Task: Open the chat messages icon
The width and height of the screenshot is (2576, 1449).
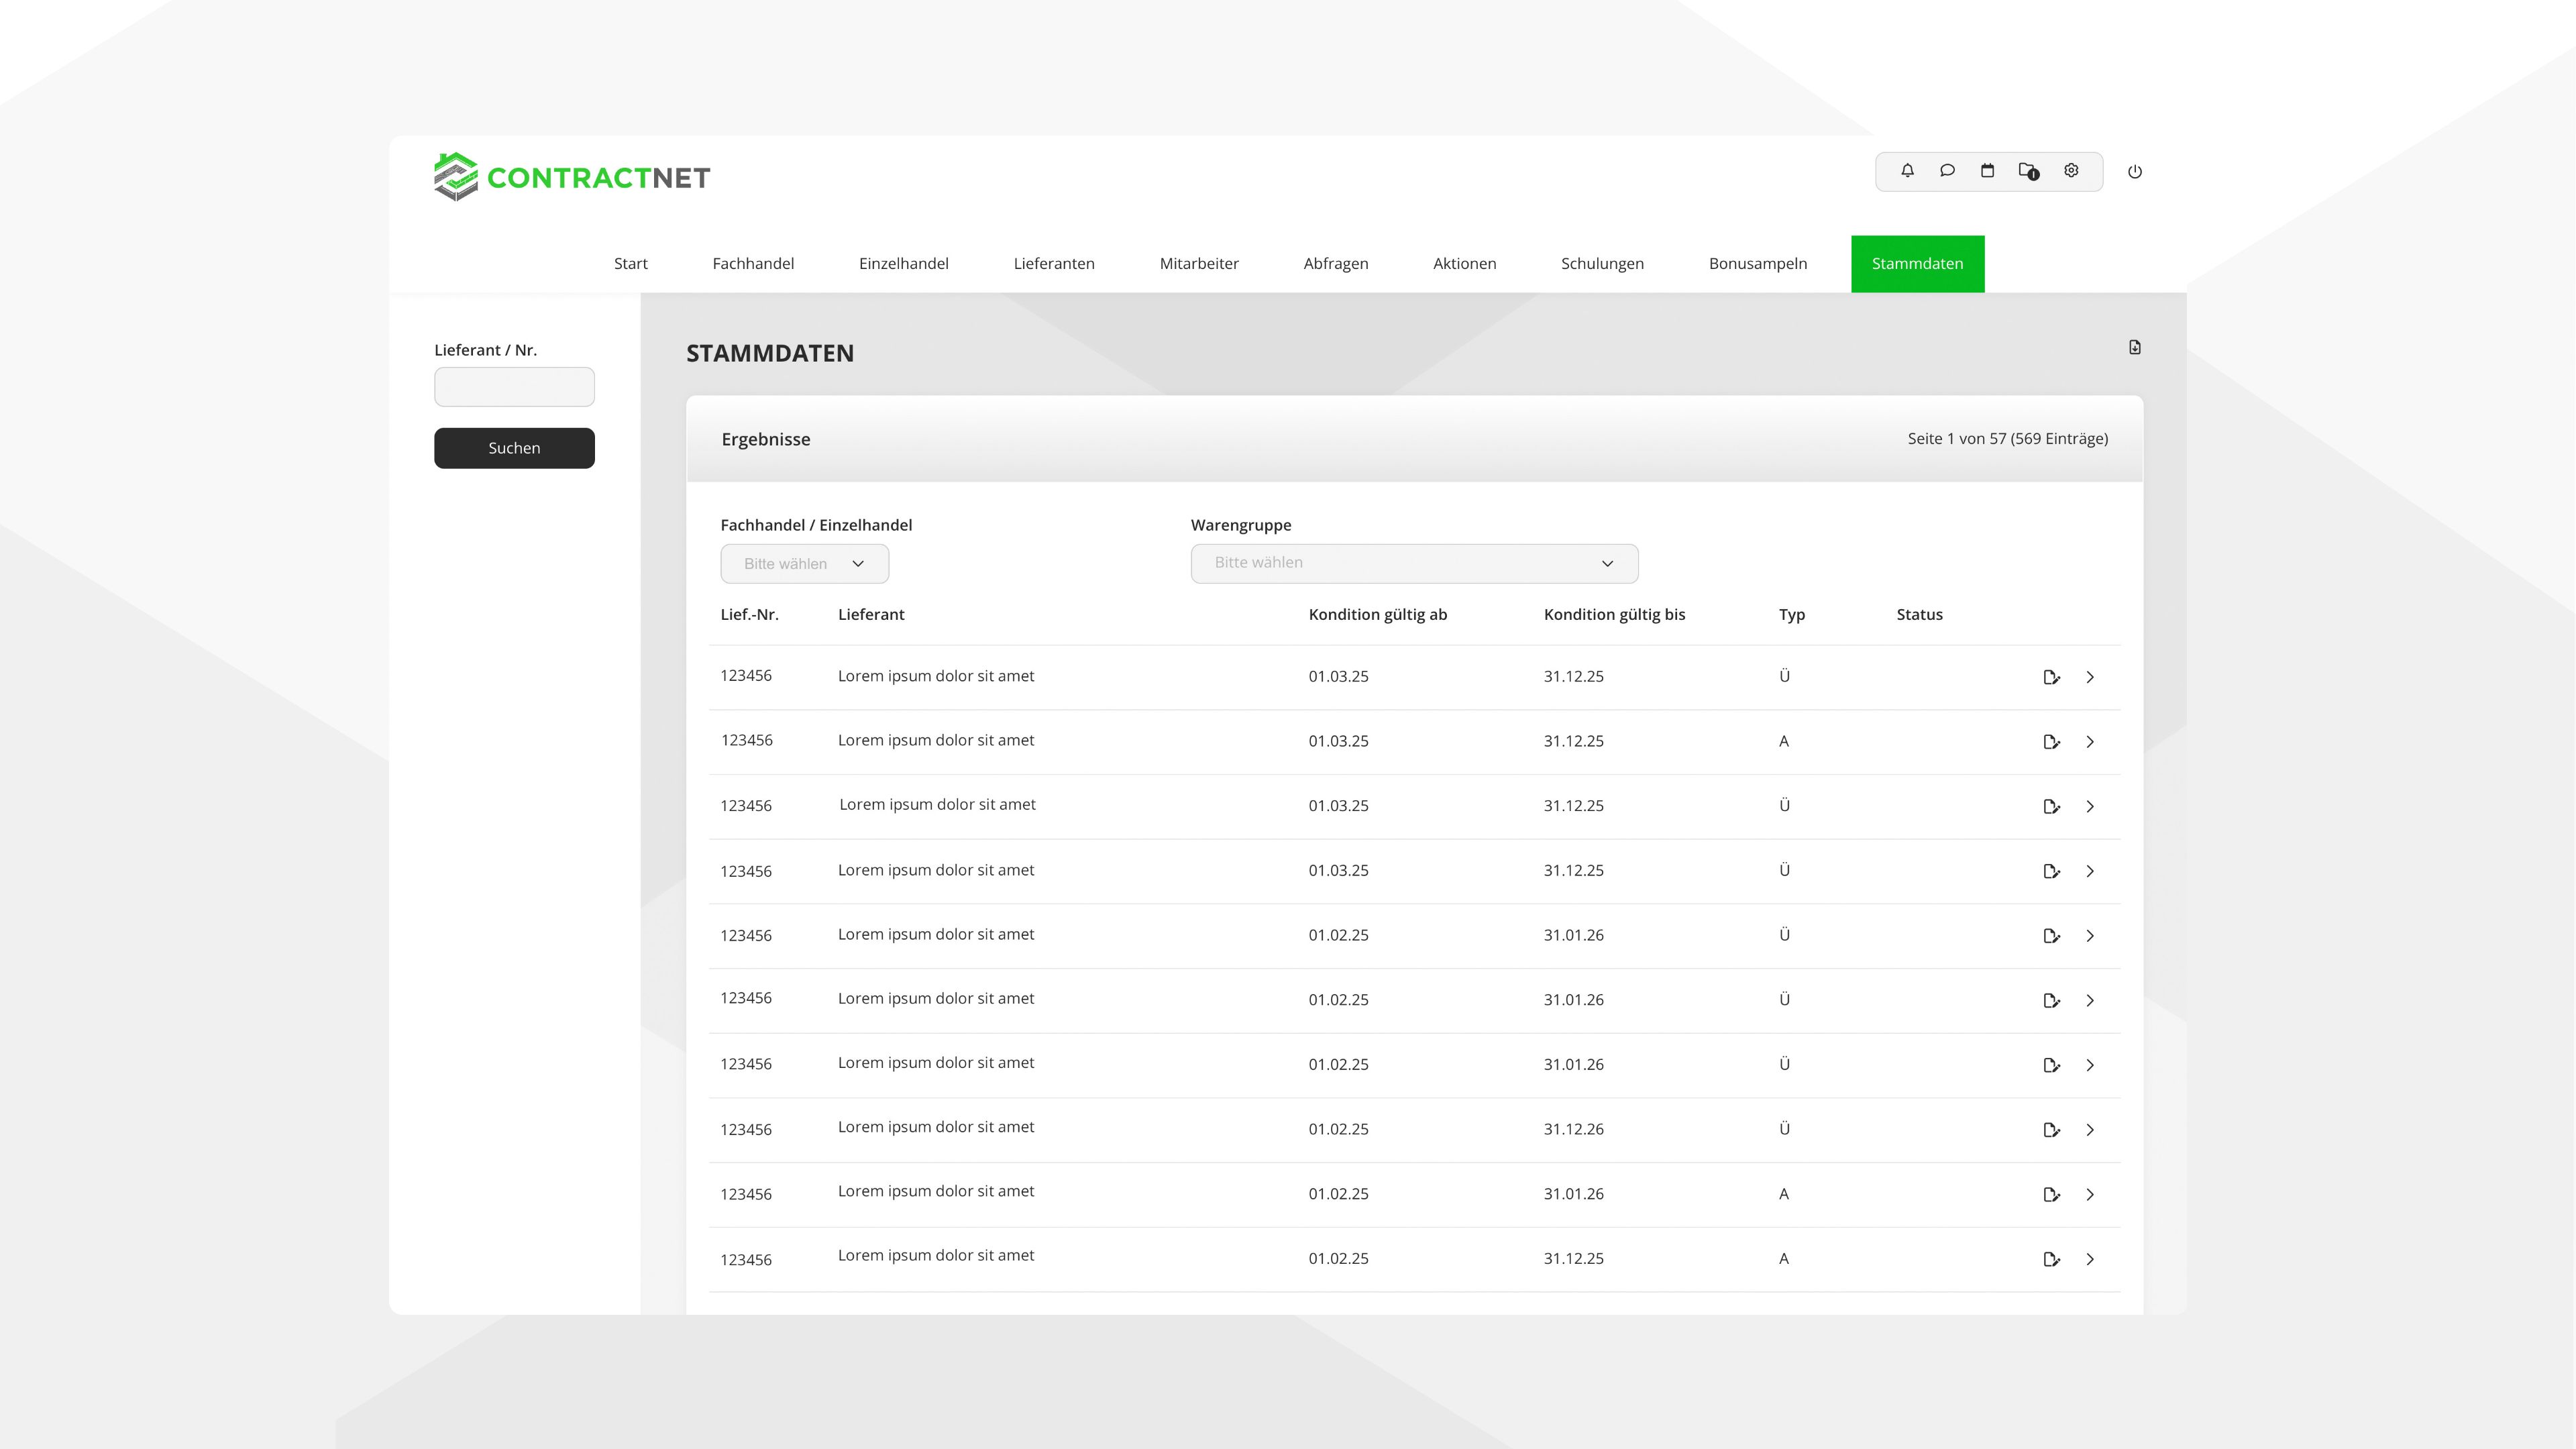Action: point(1947,170)
